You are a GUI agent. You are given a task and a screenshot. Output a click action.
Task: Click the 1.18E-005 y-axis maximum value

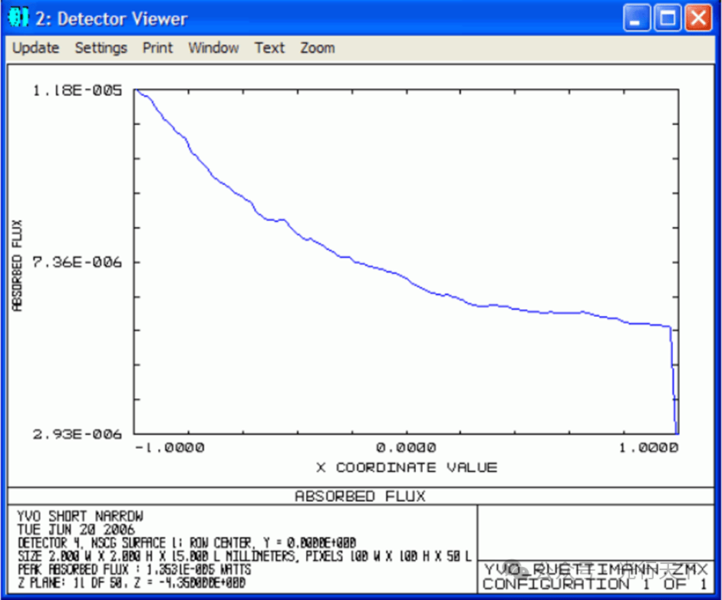pos(76,91)
